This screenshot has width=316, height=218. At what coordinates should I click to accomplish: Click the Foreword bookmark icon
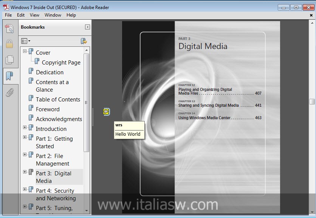point(31,108)
